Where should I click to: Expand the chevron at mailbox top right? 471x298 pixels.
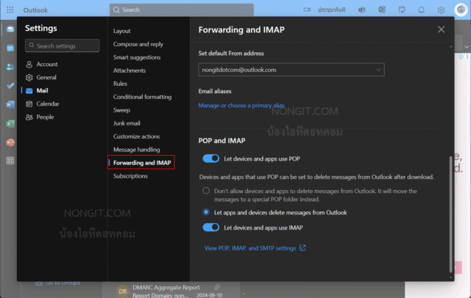pos(466,47)
